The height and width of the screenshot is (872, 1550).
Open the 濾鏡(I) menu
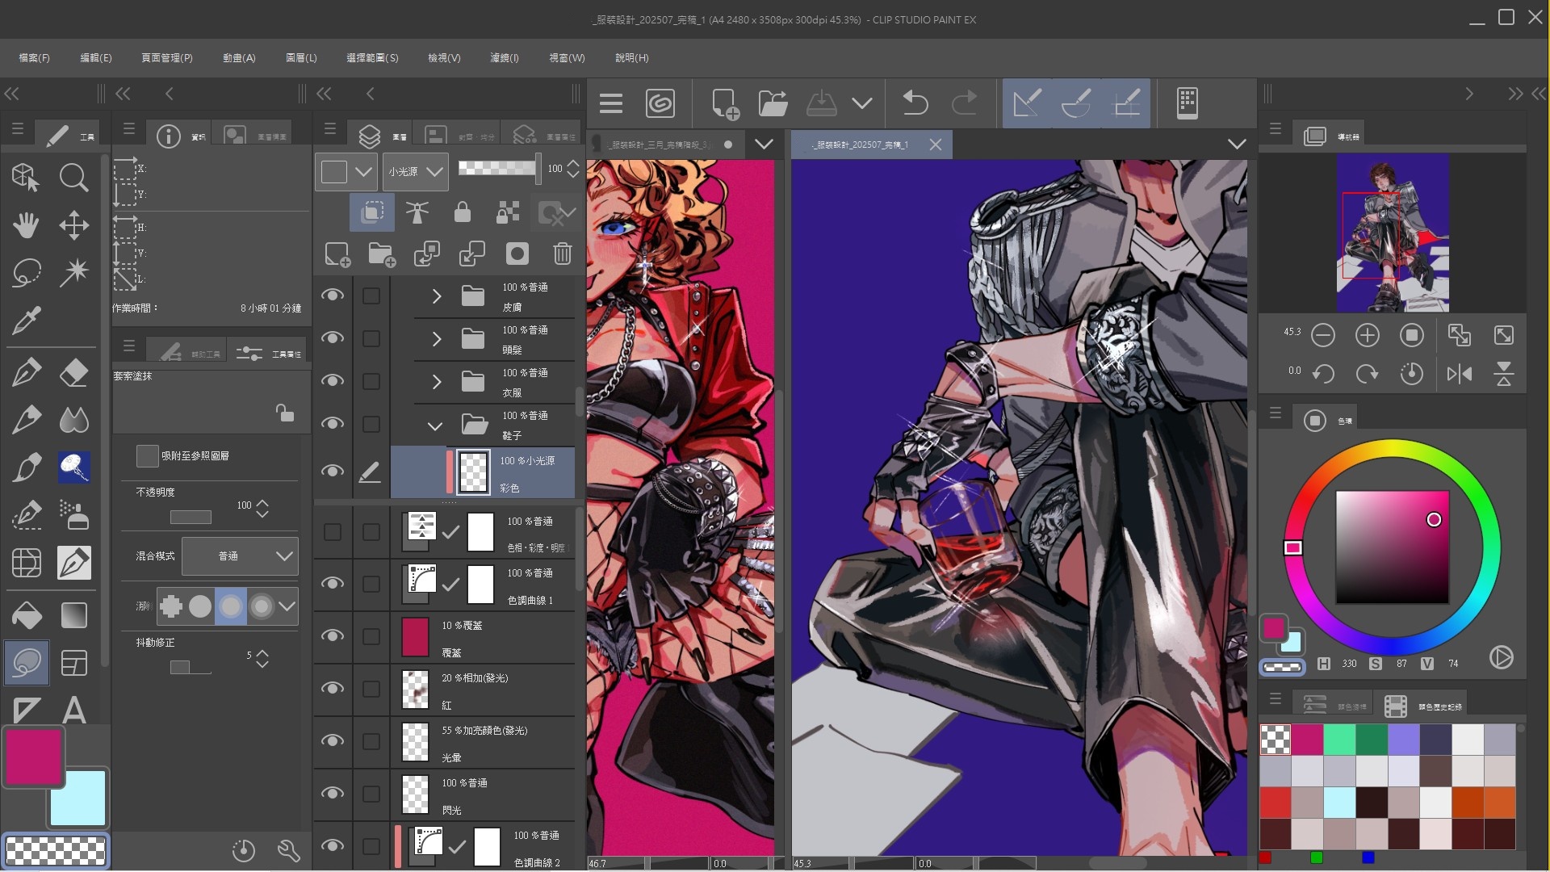tap(505, 58)
